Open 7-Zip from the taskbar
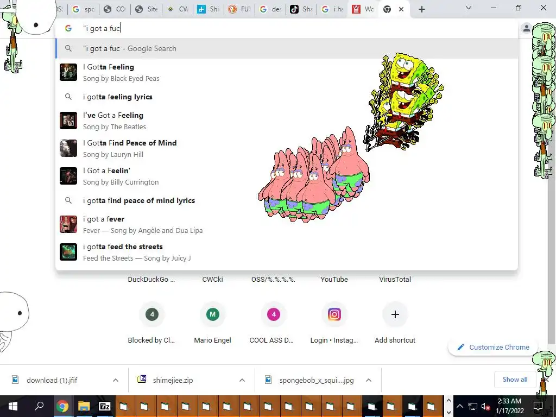556x417 pixels. point(105,406)
